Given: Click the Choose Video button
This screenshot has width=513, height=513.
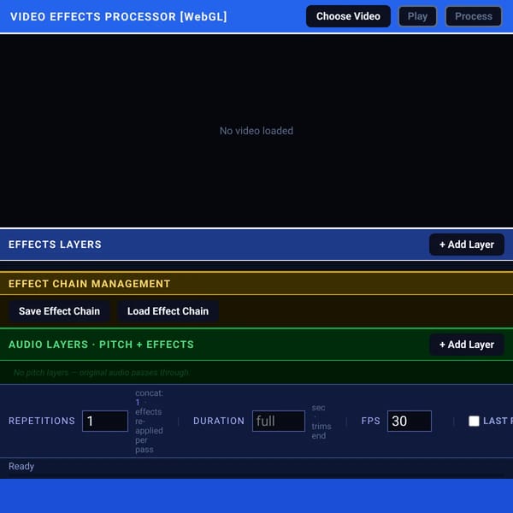Looking at the screenshot, I should [x=348, y=16].
